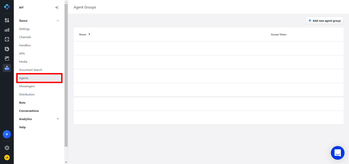Viewport: 349px width, 164px height.
Task: Select Document Search in the sidebar
Action: (x=31, y=70)
